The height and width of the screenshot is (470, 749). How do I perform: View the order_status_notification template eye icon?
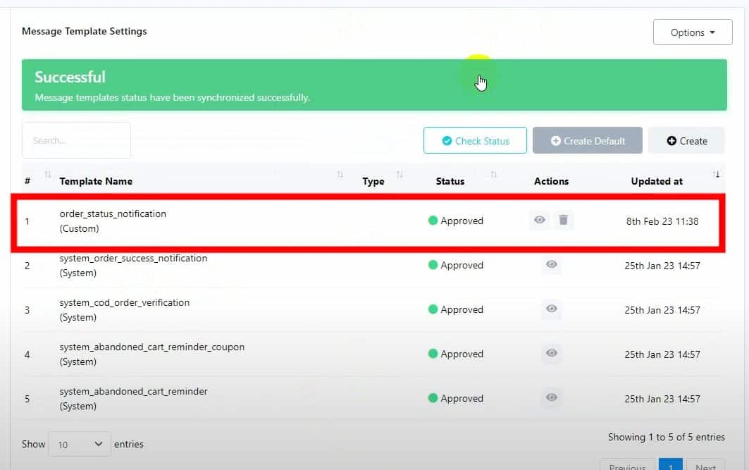pyautogui.click(x=540, y=221)
